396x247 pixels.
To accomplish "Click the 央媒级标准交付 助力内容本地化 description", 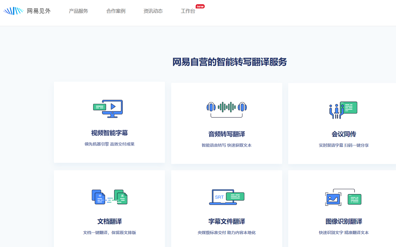I will pos(227,232).
